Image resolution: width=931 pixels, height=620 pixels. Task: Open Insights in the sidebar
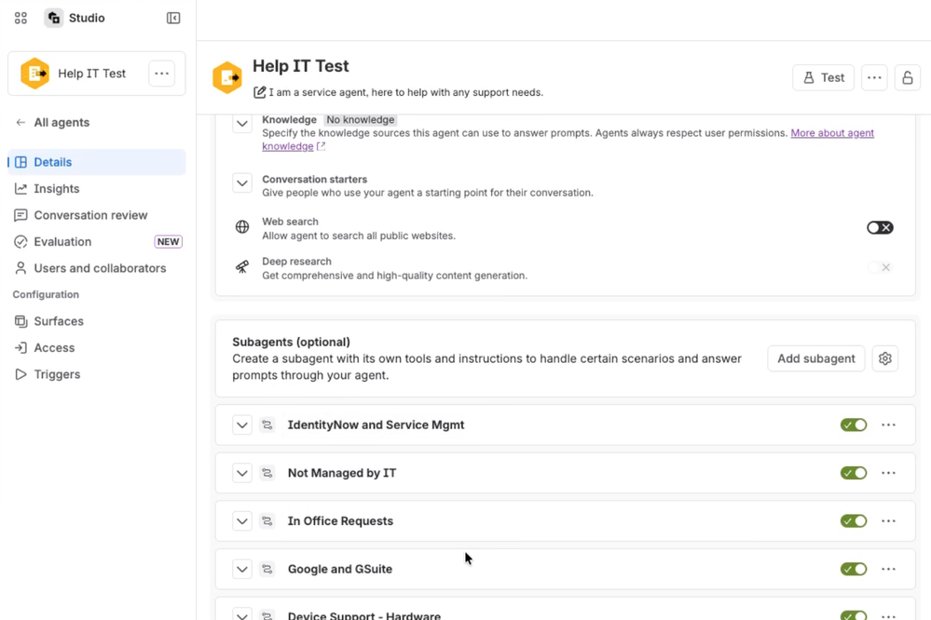(x=97, y=189)
